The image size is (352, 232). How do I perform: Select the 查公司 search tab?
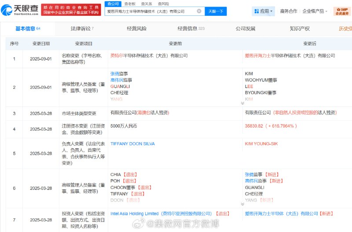113,4
